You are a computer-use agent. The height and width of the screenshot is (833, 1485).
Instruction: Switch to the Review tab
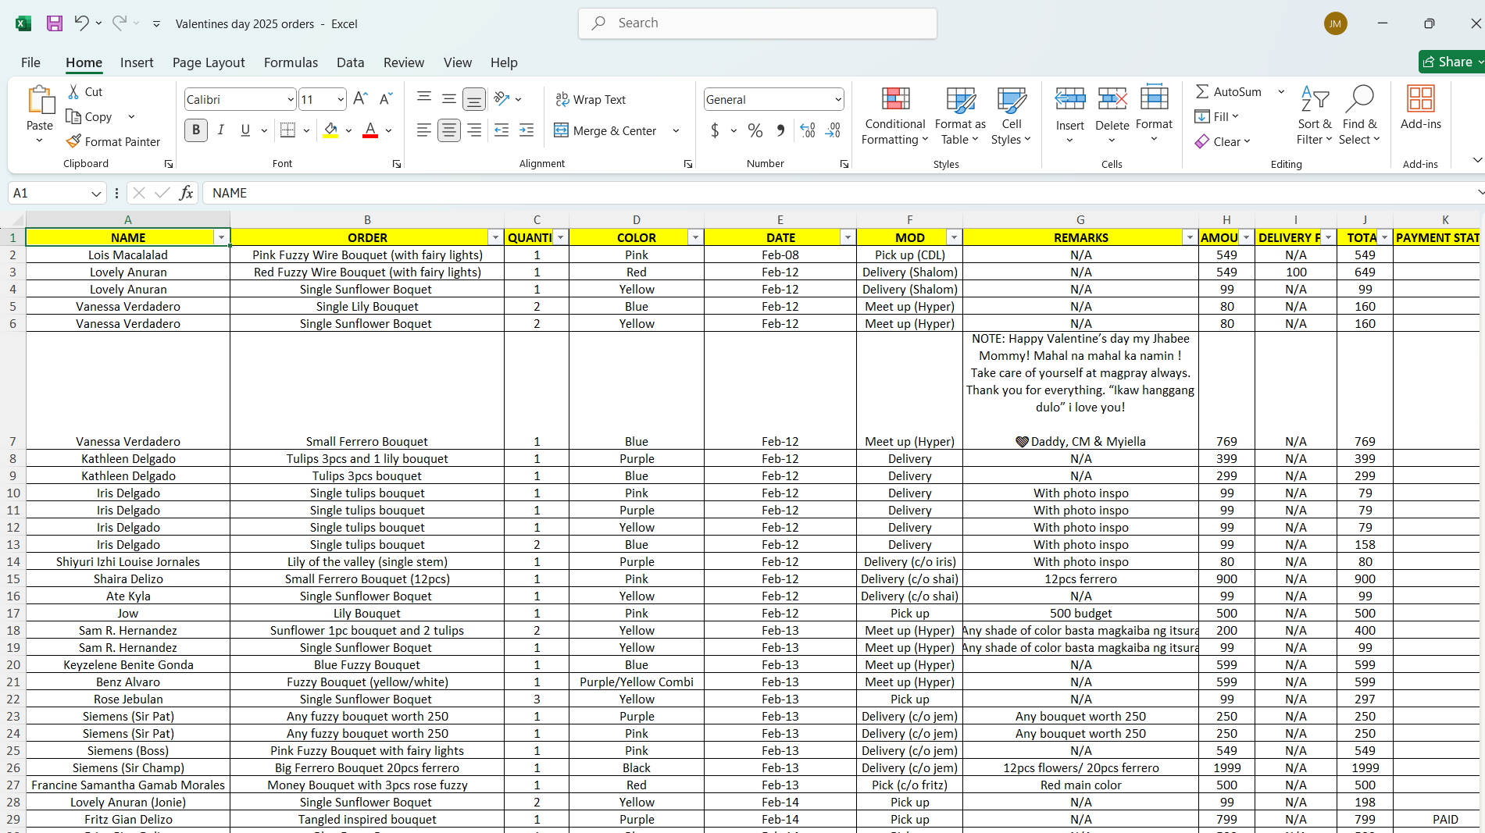tap(404, 62)
